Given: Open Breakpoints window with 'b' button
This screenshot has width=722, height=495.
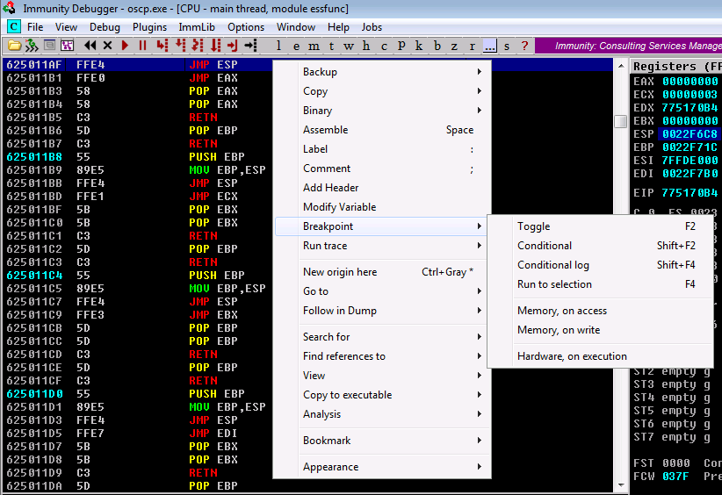Looking at the screenshot, I should (x=437, y=46).
